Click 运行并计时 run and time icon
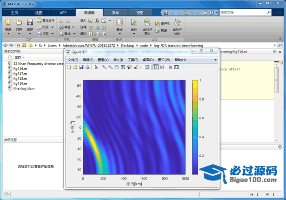286x200 pixels. (x=177, y=22)
